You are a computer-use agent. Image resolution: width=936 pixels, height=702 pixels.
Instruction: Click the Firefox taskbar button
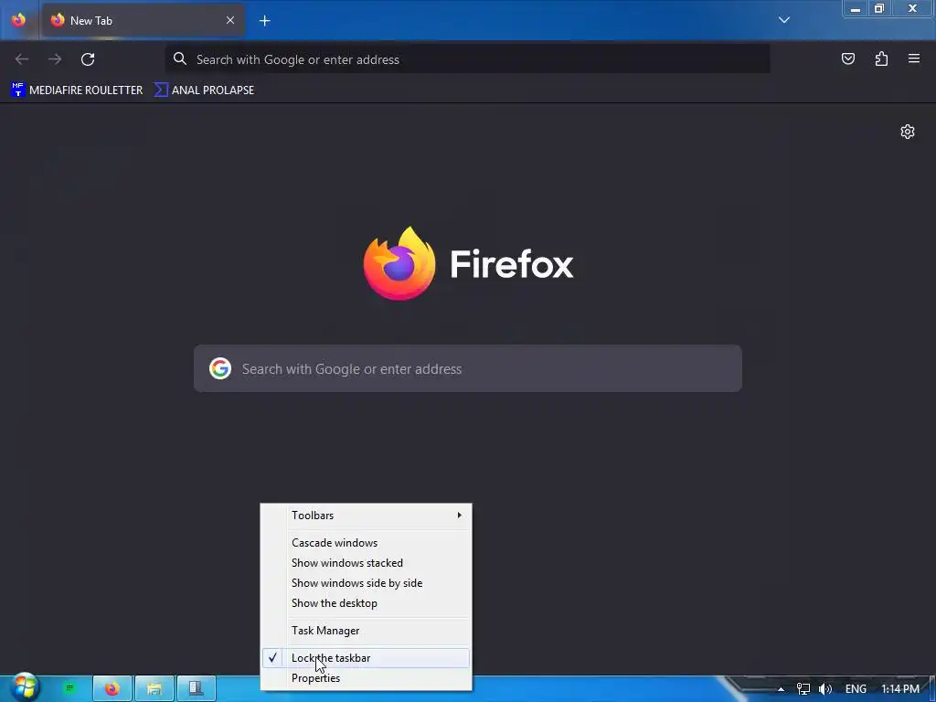pos(112,689)
